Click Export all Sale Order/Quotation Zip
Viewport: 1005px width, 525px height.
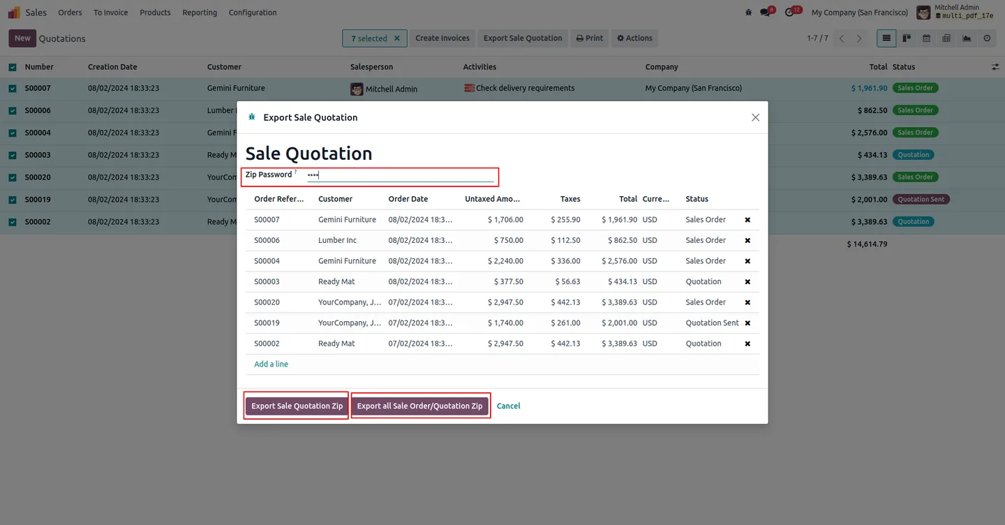[x=419, y=406]
